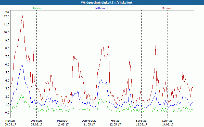This screenshot has height=127, width=204.
Task: Select the 'Freitag' day label
Action: [115, 121]
